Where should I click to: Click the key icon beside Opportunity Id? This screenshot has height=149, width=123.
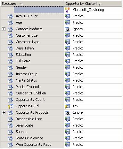tap(11, 106)
